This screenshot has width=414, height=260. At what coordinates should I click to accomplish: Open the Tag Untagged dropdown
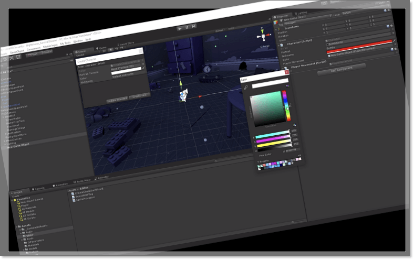click(x=307, y=19)
